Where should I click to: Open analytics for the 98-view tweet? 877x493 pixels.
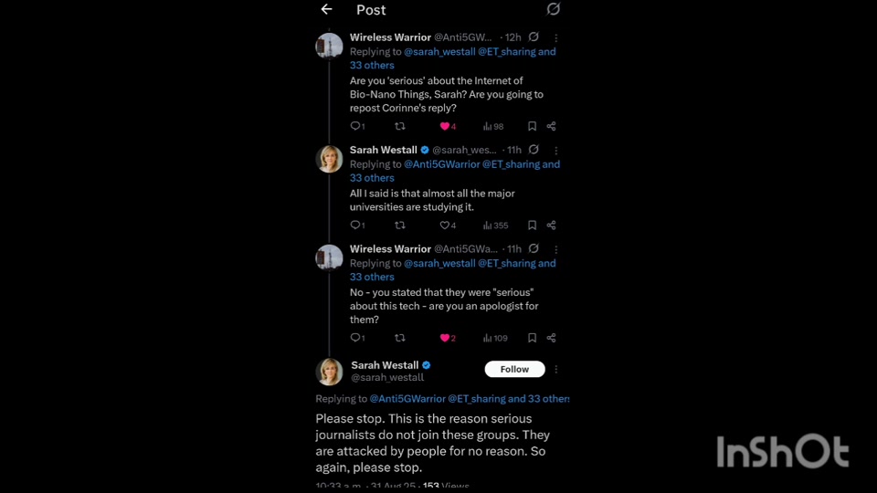[493, 126]
